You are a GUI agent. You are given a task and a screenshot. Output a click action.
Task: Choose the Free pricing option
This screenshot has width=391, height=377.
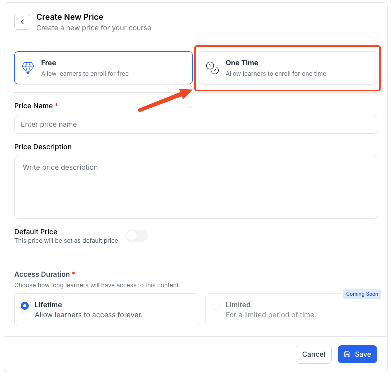[103, 68]
